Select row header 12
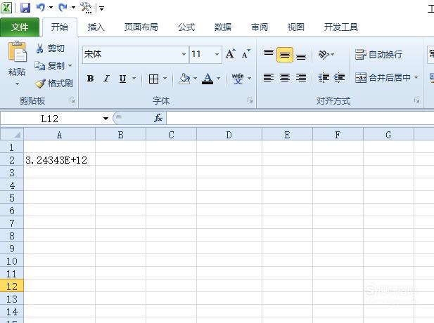The height and width of the screenshot is (323, 434). point(12,286)
